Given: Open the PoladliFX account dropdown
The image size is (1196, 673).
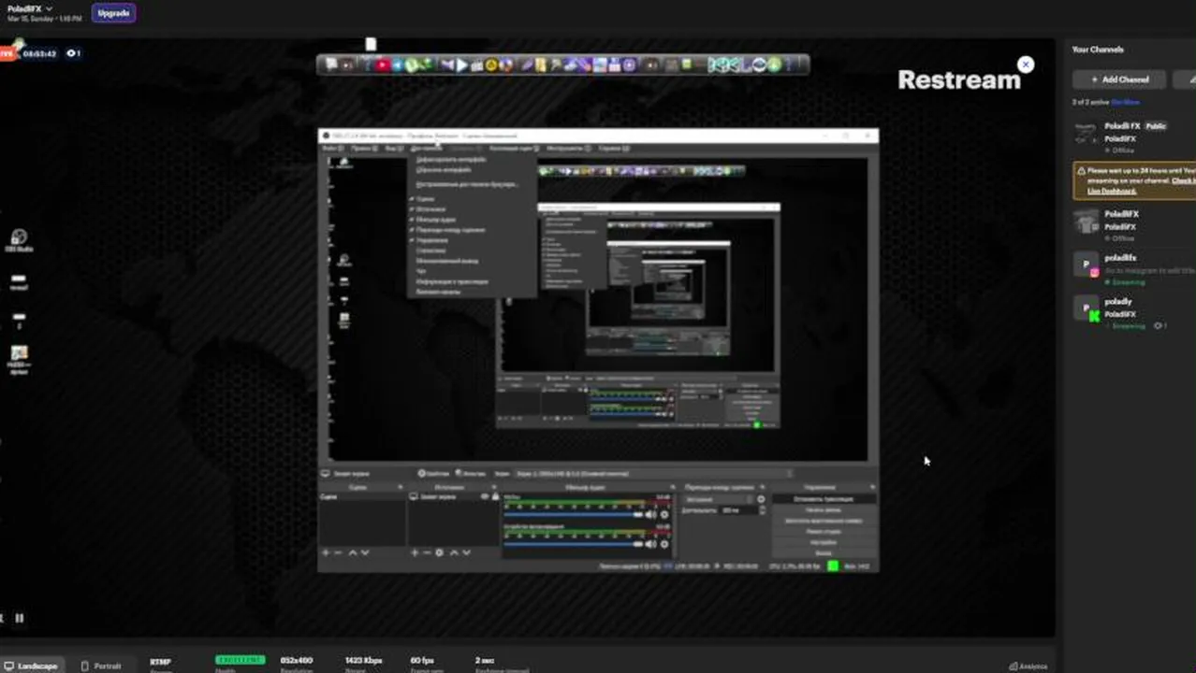Looking at the screenshot, I should (x=29, y=8).
